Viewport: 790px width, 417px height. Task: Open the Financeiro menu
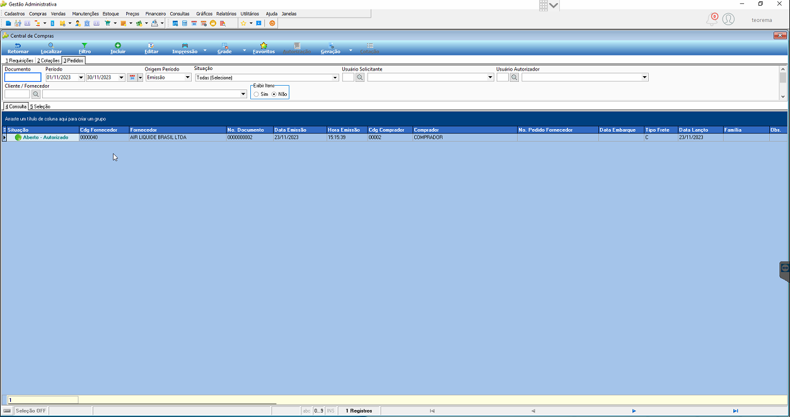156,13
